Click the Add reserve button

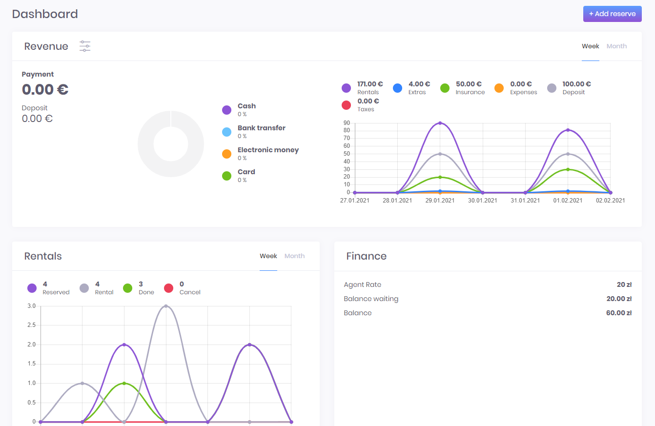pyautogui.click(x=612, y=14)
